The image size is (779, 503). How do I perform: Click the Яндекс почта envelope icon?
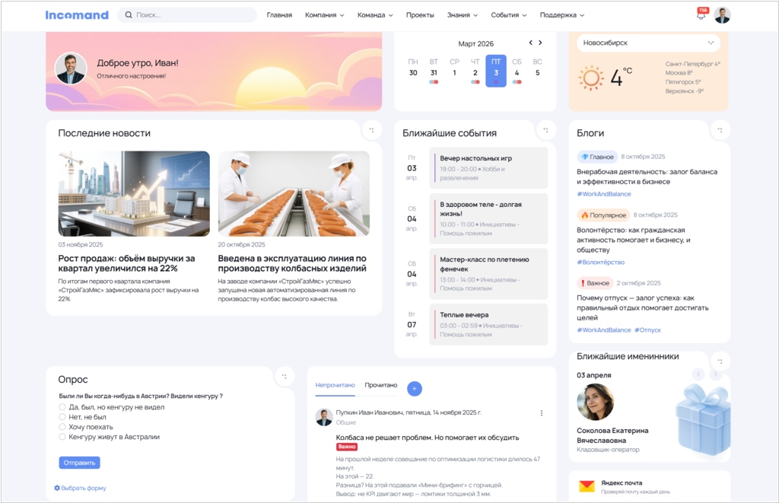(x=587, y=485)
